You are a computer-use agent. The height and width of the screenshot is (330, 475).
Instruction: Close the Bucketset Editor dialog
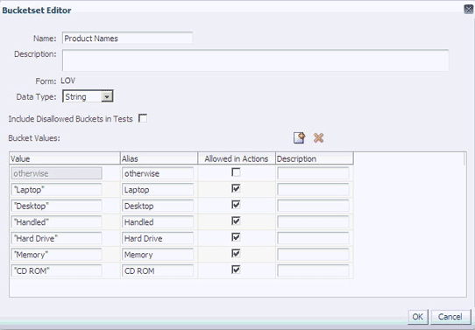(x=468, y=10)
